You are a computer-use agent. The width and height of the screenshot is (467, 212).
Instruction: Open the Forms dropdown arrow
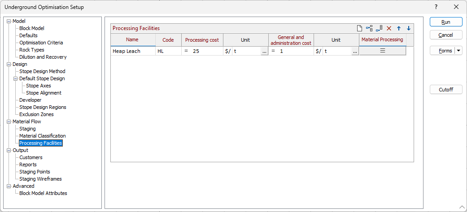458,51
